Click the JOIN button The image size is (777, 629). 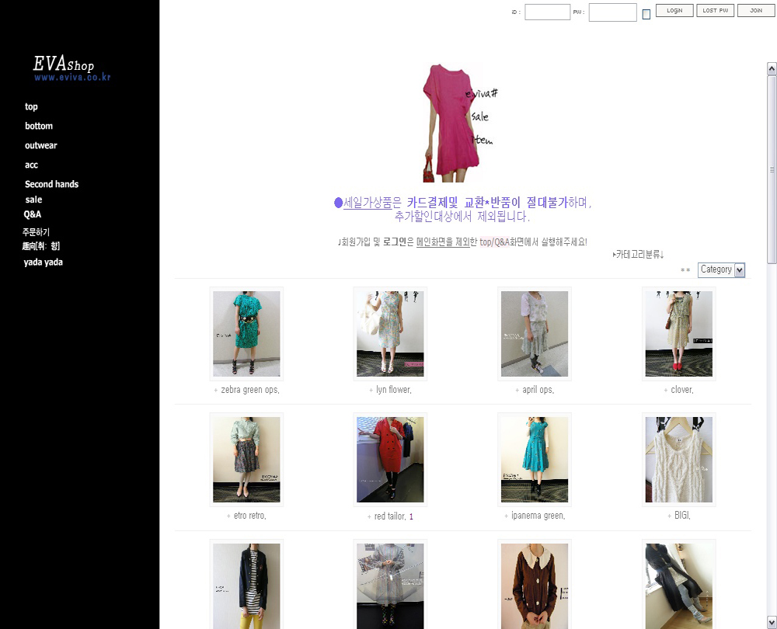click(x=755, y=11)
